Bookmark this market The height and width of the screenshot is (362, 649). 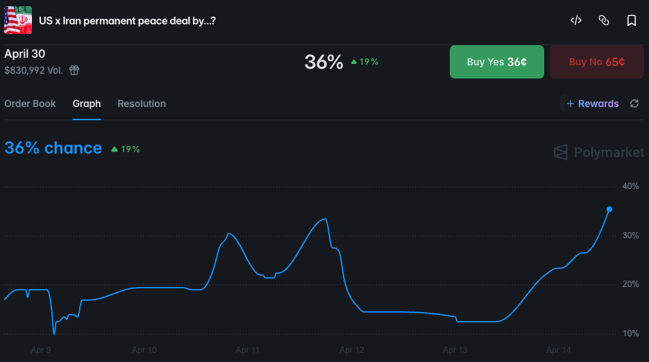(x=631, y=21)
